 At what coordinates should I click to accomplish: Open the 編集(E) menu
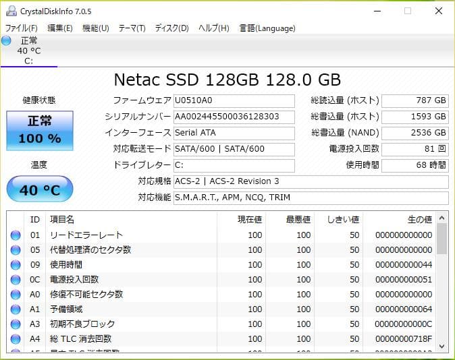pos(60,28)
